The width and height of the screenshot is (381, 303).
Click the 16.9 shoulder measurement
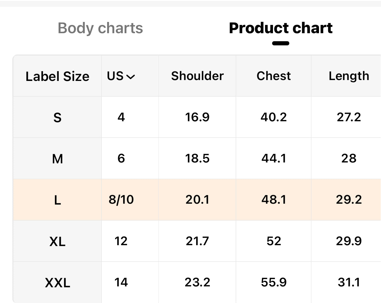197,117
